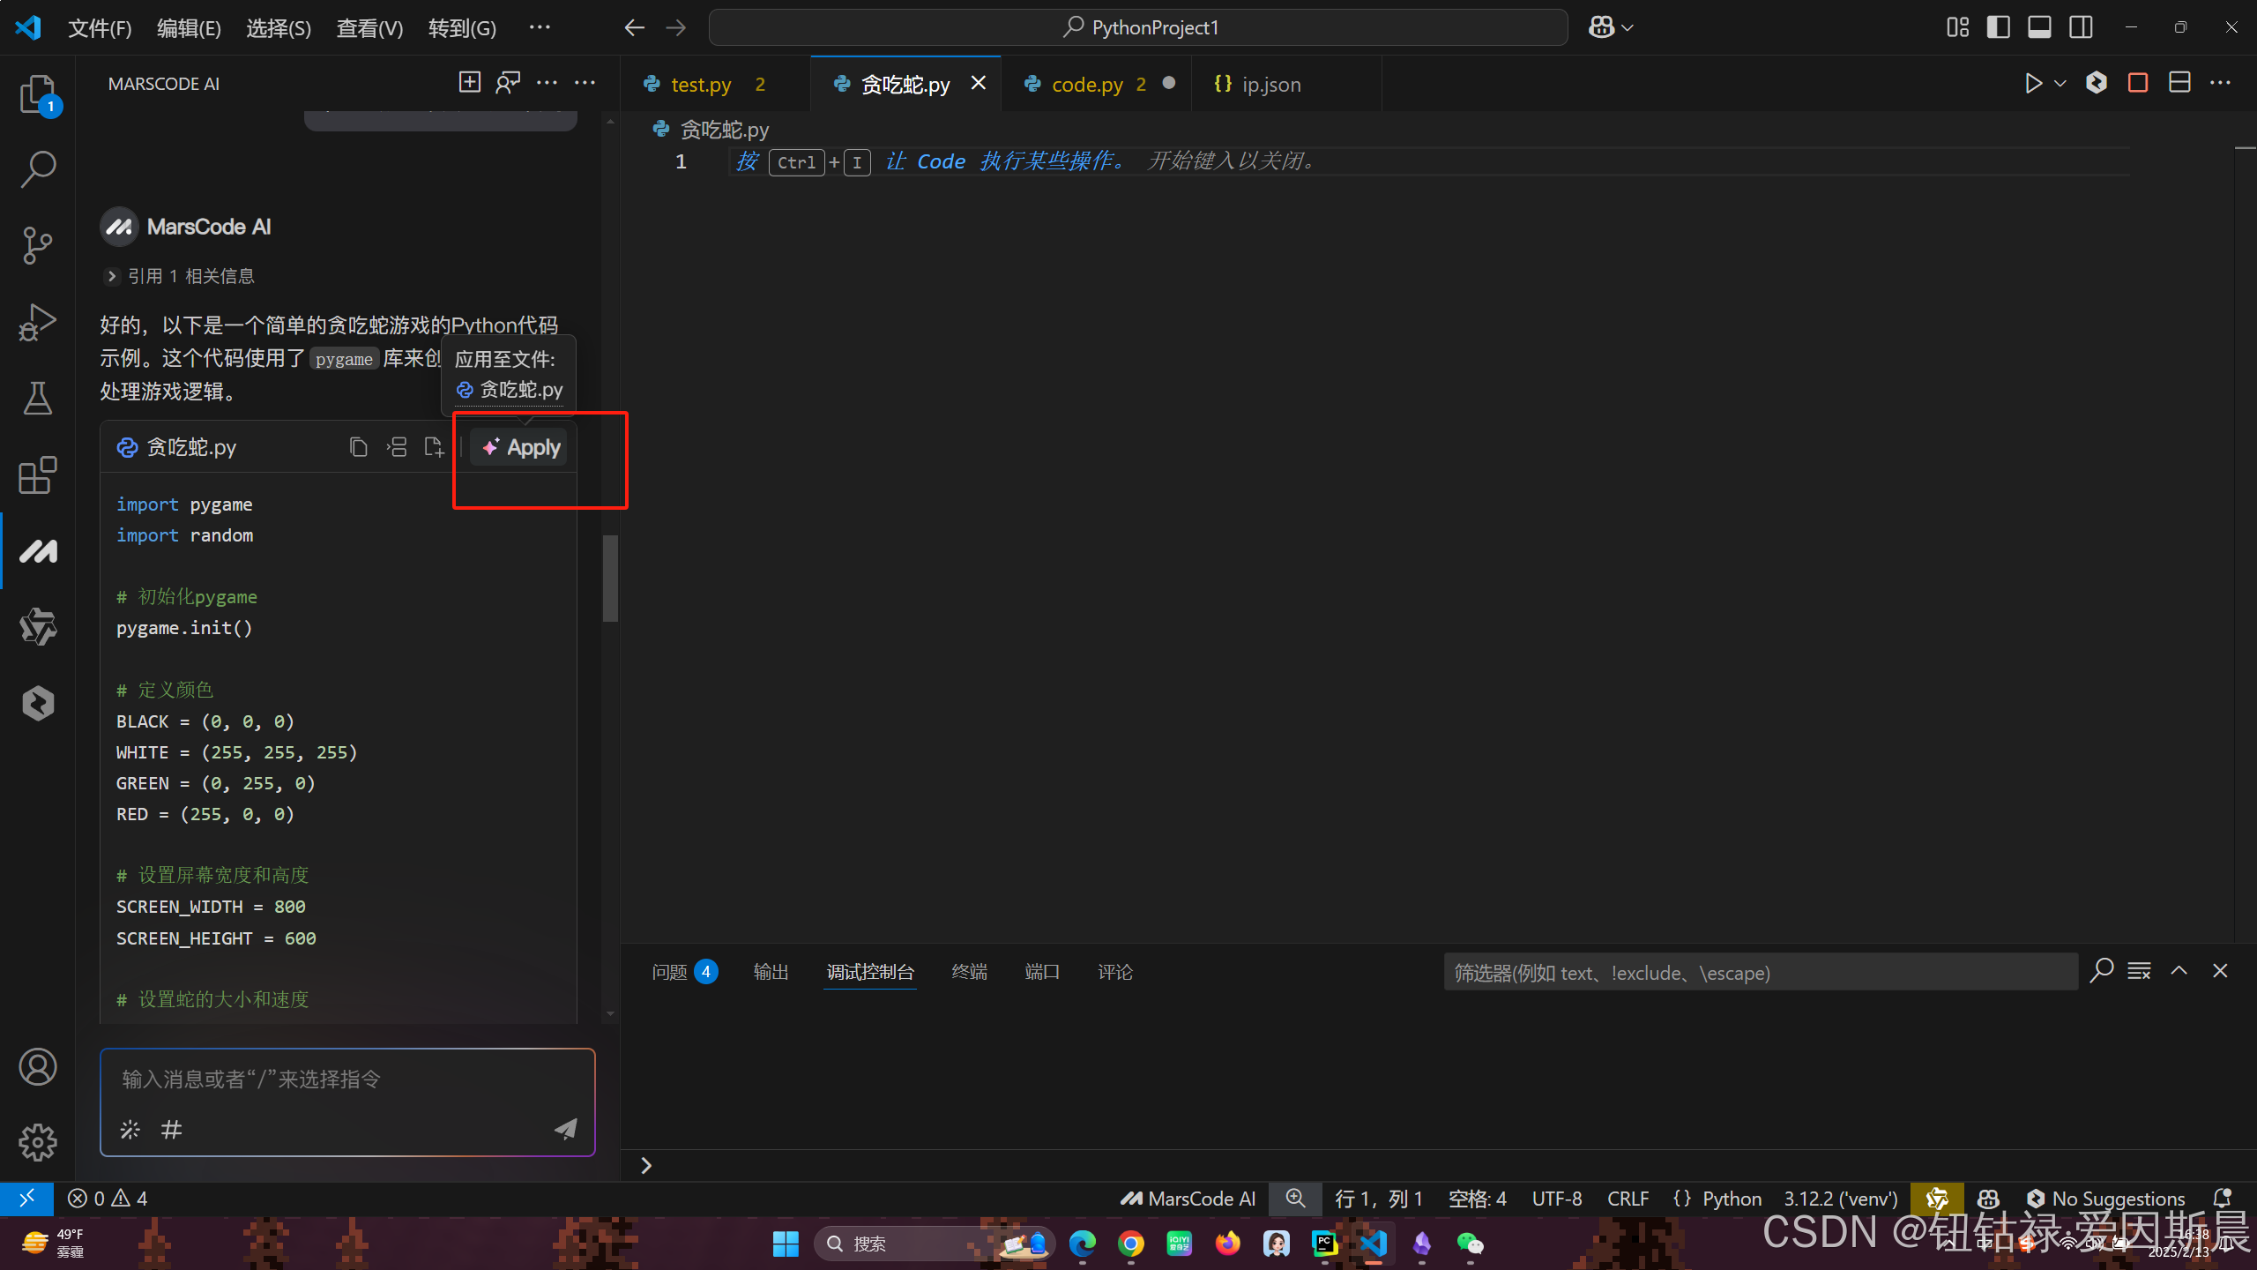Image resolution: width=2257 pixels, height=1270 pixels.
Task: Switch to the code.py editor tab
Action: 1086,85
